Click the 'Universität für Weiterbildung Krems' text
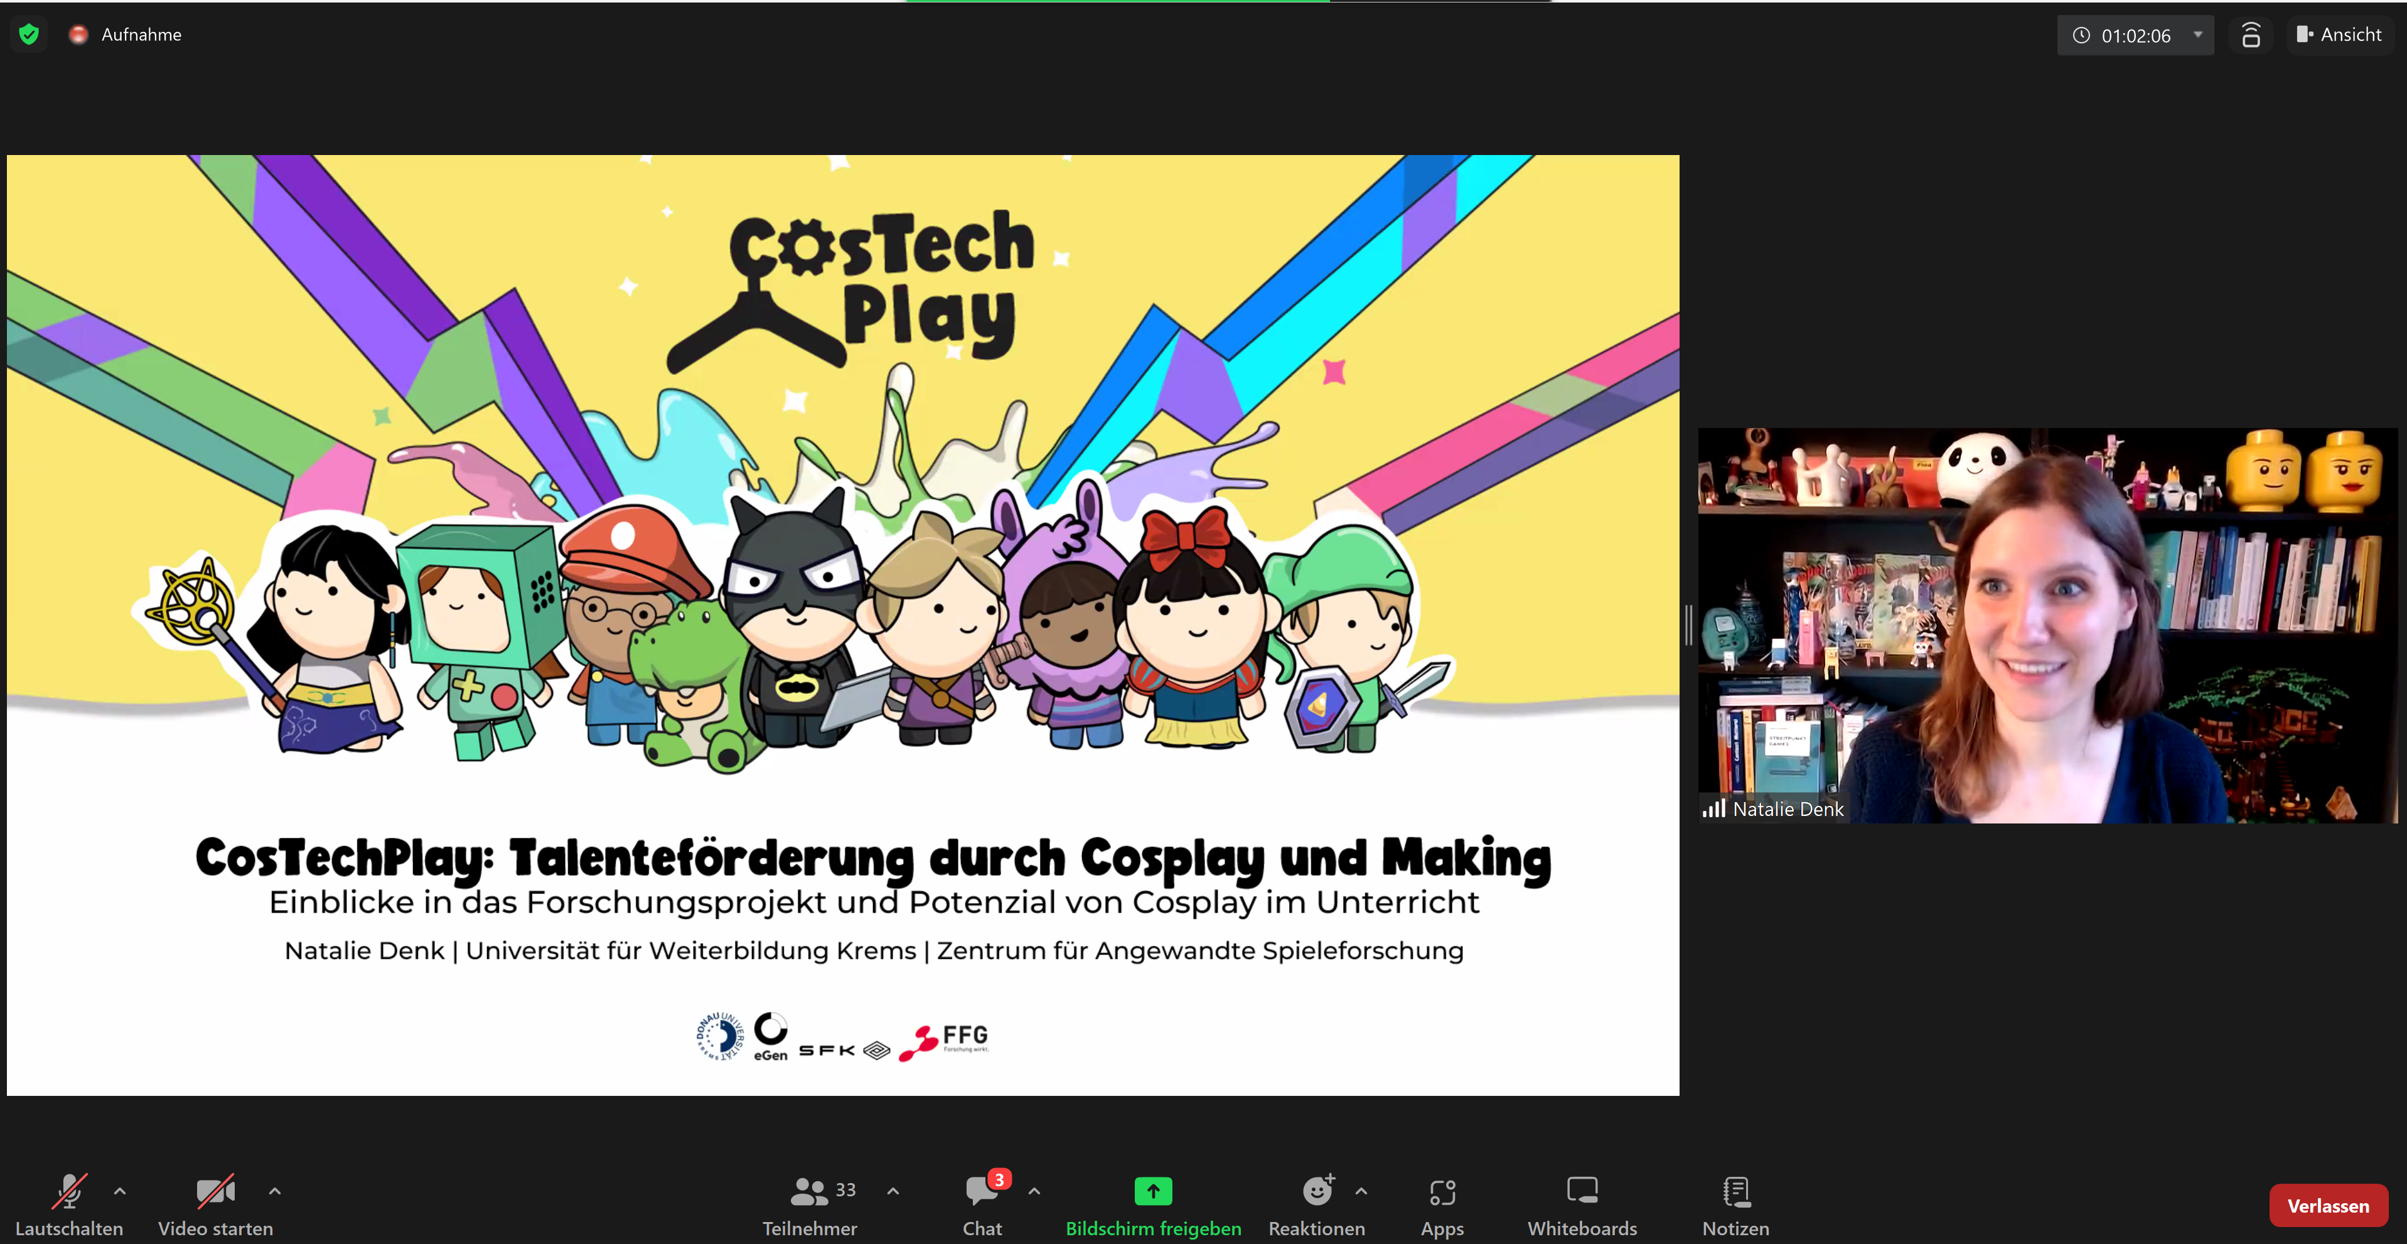This screenshot has width=2407, height=1244. pos(690,950)
